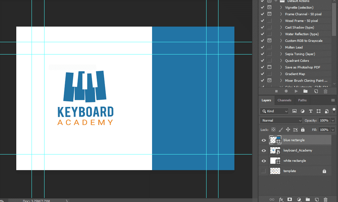Click the lock all padlock icon
Image resolution: width=338 pixels, height=202 pixels.
[x=303, y=130]
